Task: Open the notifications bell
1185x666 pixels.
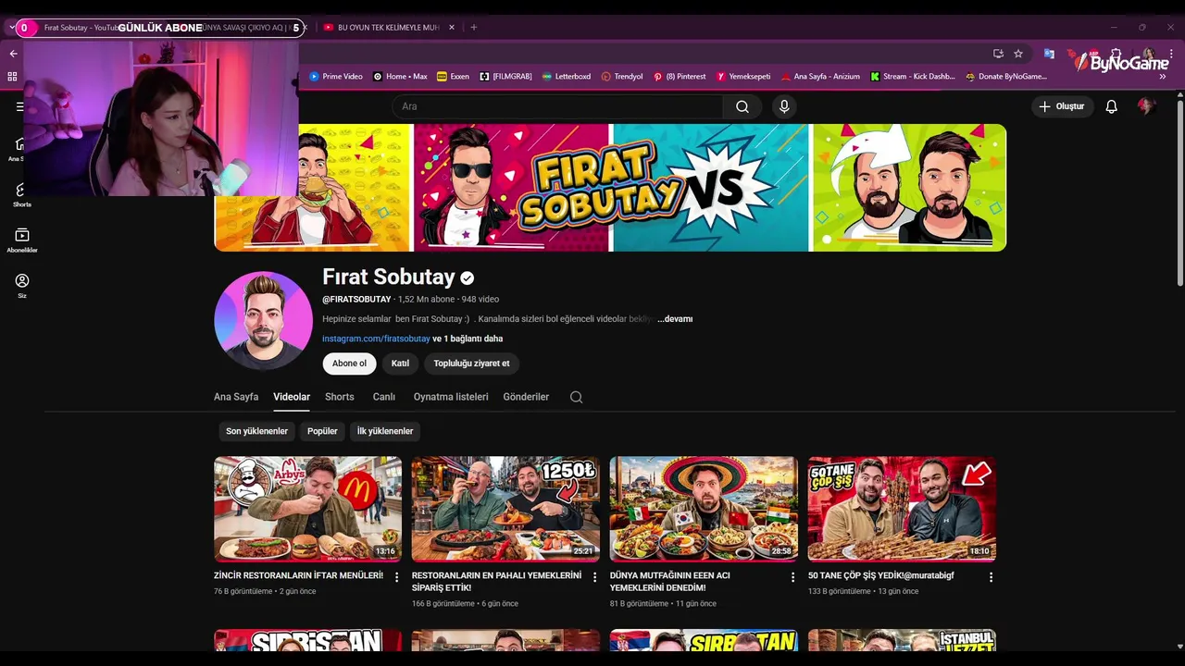Action: pyautogui.click(x=1111, y=106)
